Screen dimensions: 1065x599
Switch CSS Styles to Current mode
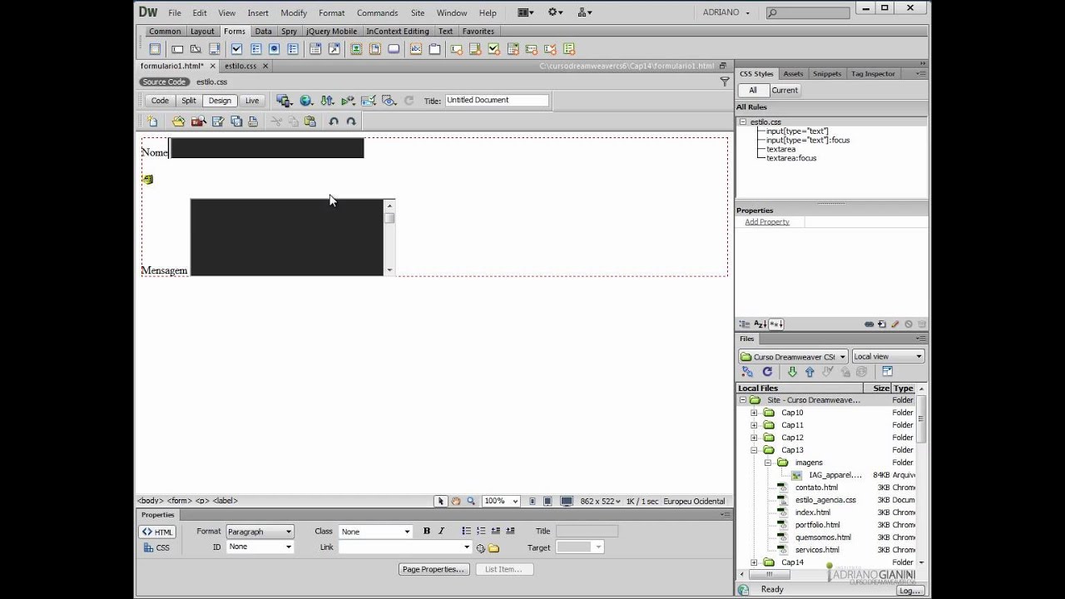click(x=785, y=90)
